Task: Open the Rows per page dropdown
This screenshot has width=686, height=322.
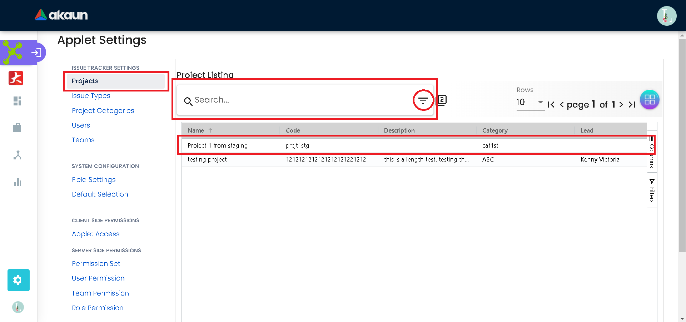Action: [530, 103]
